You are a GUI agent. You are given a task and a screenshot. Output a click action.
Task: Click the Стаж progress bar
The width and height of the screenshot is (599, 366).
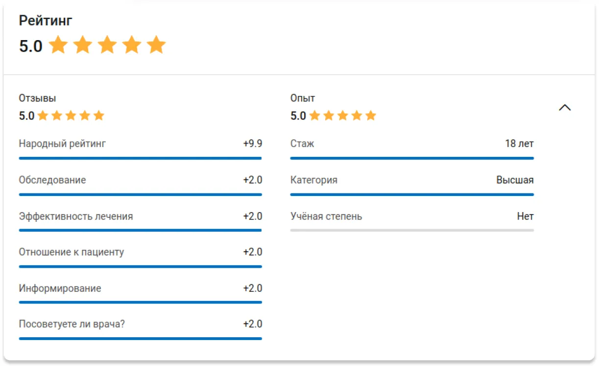tap(412, 158)
